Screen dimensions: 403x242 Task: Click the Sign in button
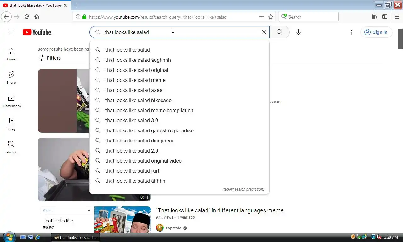click(x=376, y=32)
